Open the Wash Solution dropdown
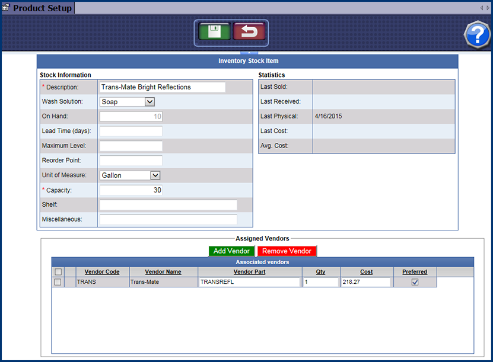Viewport: 493px width, 362px height. [x=150, y=102]
